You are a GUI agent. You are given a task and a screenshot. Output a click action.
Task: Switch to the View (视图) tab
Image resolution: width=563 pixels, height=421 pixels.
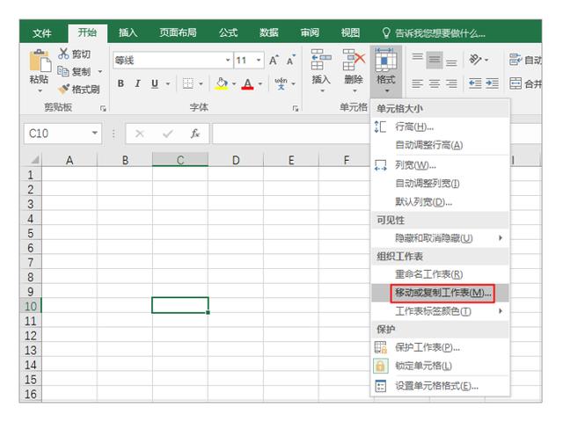tap(350, 33)
